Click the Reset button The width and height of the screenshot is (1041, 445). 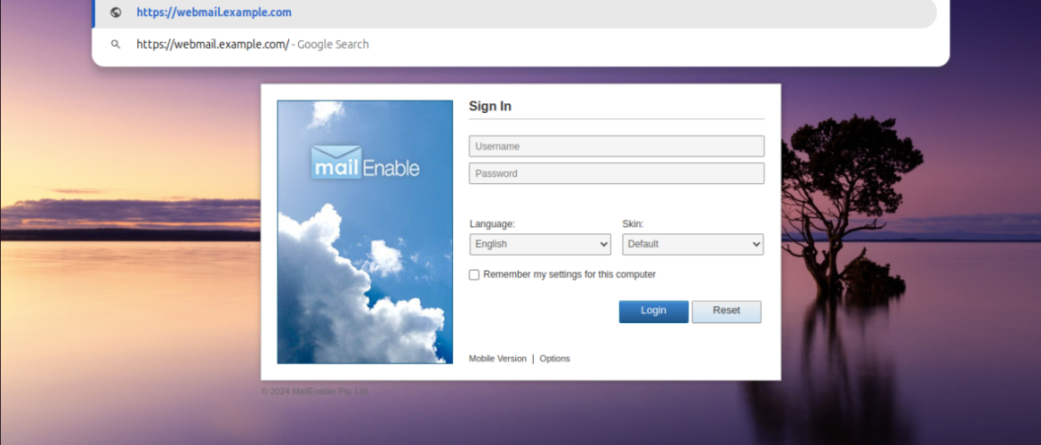tap(726, 311)
